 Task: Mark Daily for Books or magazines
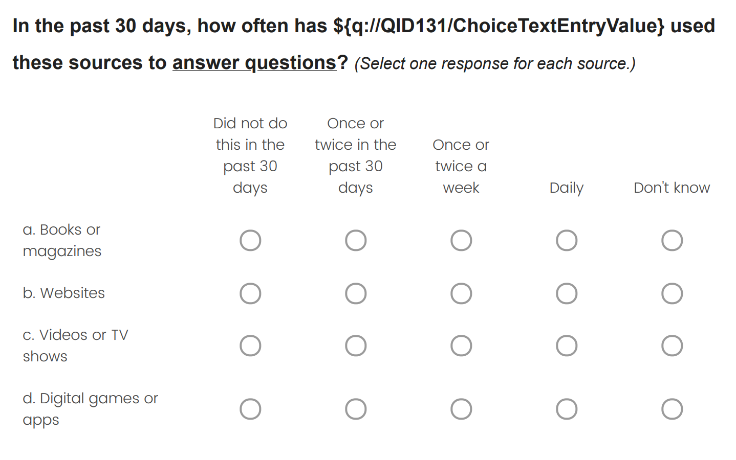[x=567, y=240]
